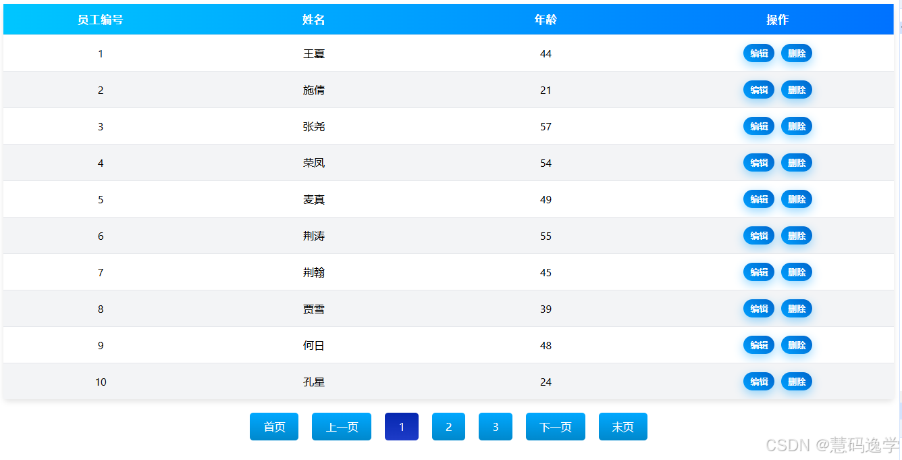Go to first page with 首页
Viewport: 902px width, 460px height.
click(274, 427)
